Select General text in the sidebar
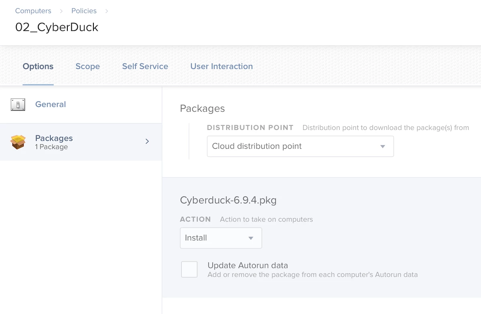481x314 pixels. 51,104
